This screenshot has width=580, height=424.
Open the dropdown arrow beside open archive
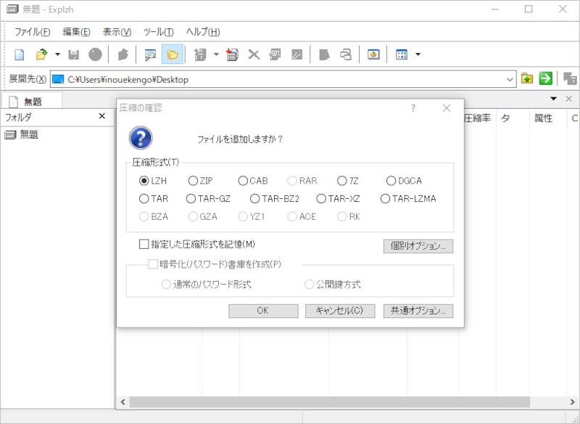(x=57, y=54)
